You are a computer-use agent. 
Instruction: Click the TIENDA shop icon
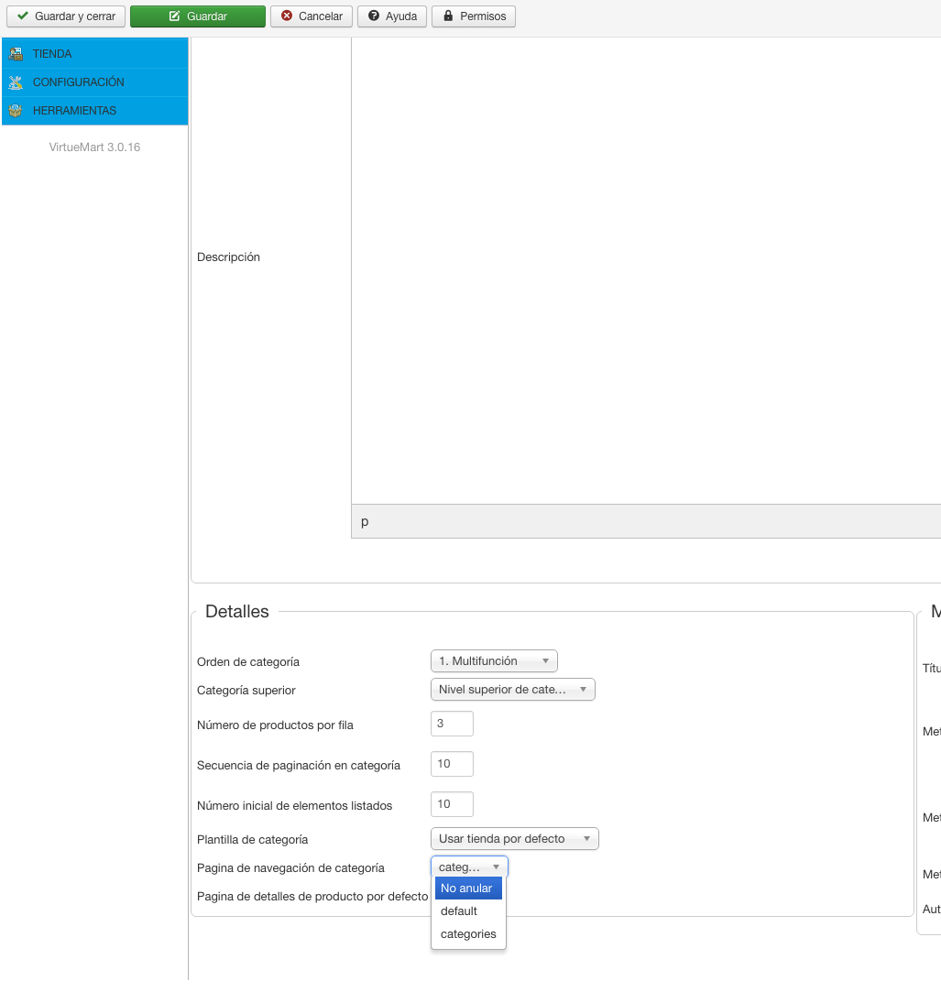click(x=16, y=54)
